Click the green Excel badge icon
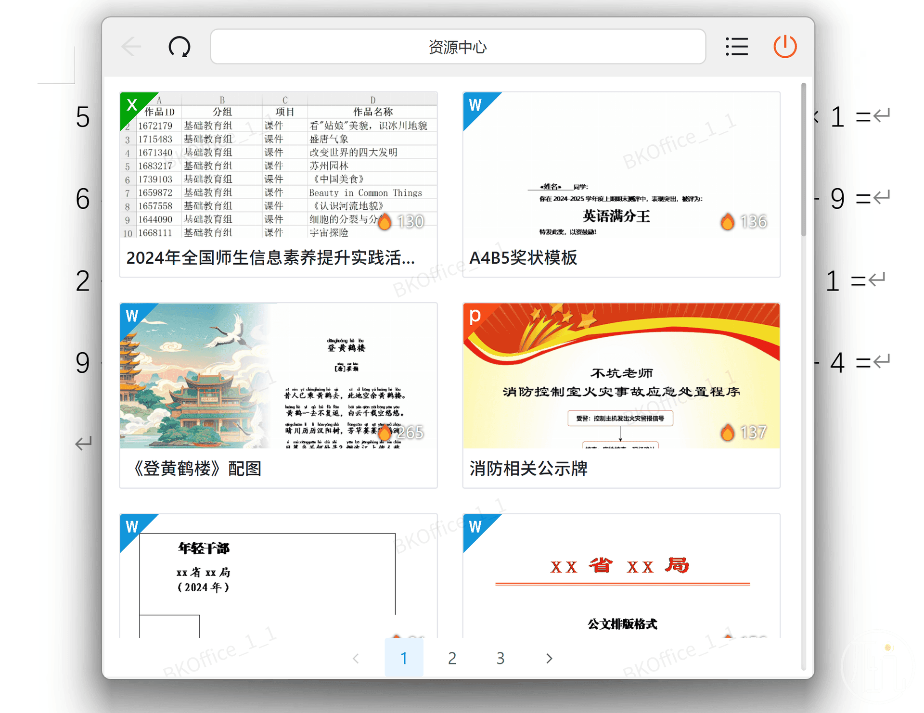Viewport: 924px width, 713px height. [x=132, y=105]
